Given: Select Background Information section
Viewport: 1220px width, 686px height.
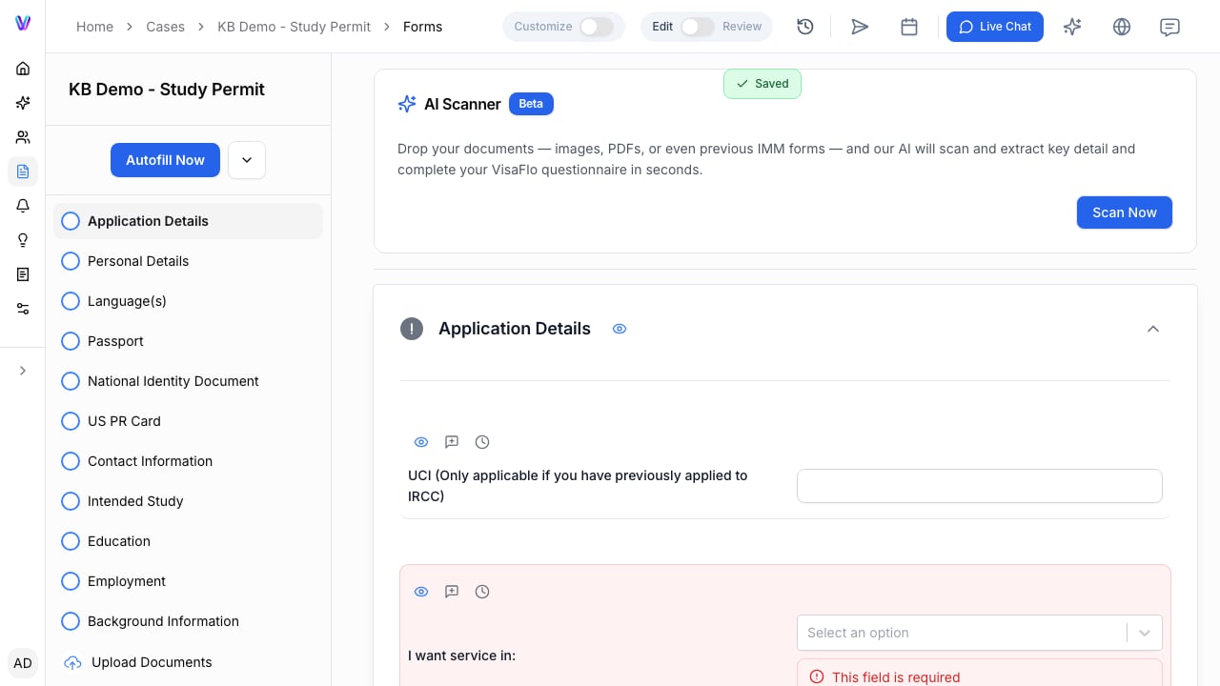Looking at the screenshot, I should point(189,621).
